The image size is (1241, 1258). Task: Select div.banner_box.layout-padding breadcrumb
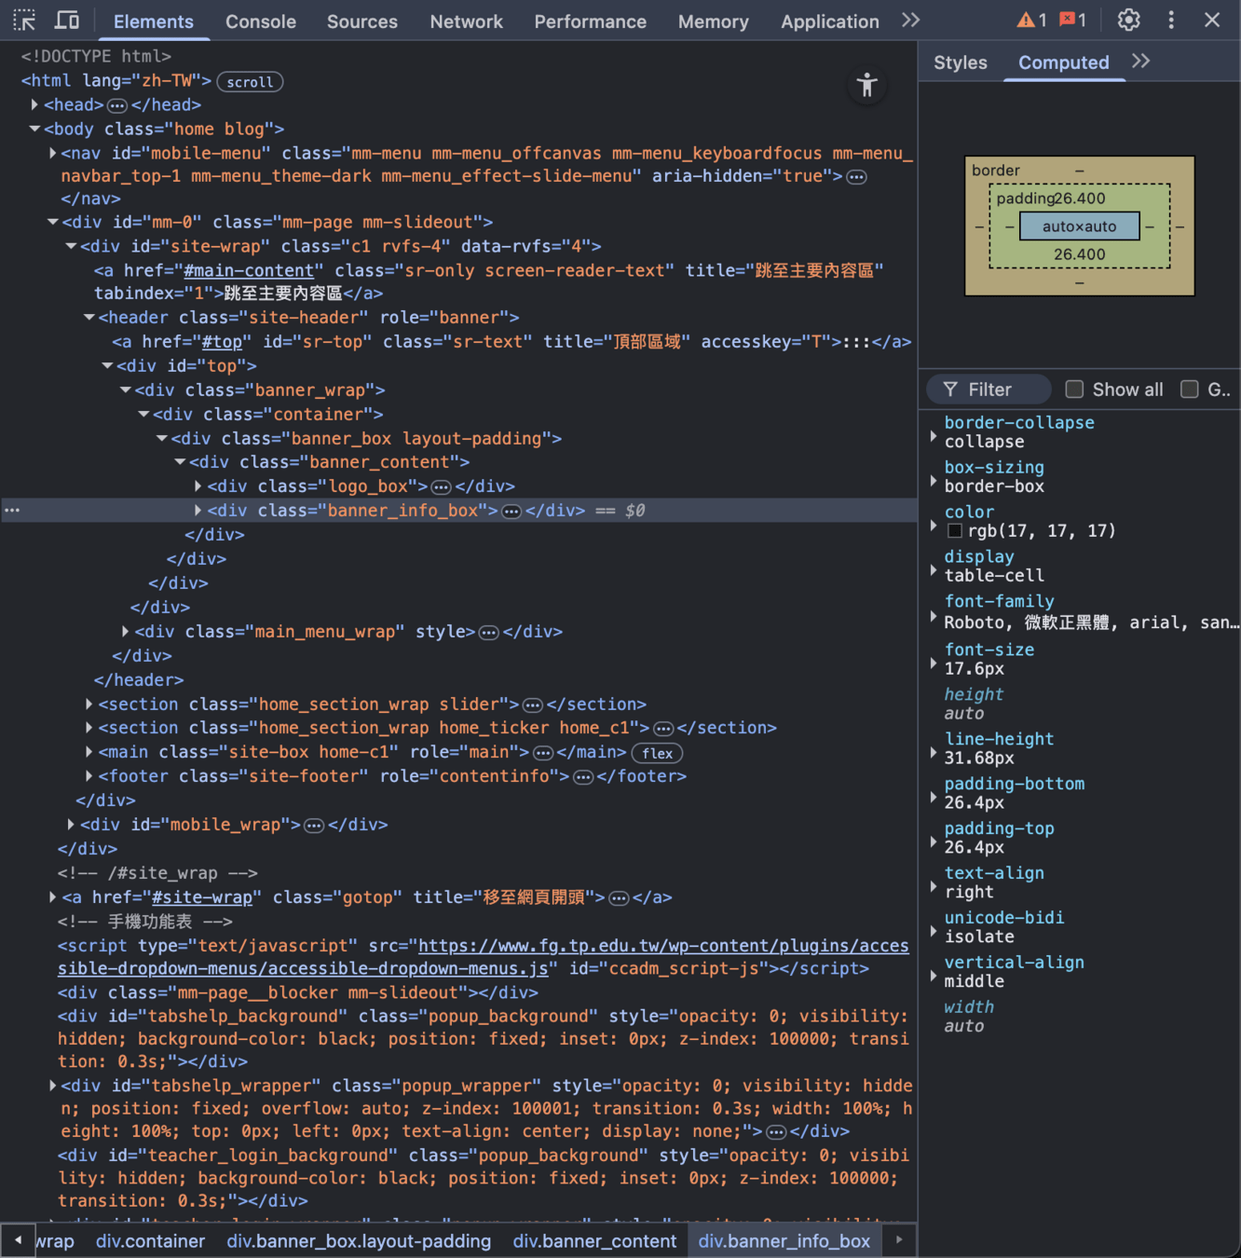pos(359,1241)
